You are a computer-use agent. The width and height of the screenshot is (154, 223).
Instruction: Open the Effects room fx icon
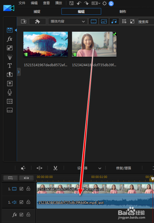tap(10, 39)
